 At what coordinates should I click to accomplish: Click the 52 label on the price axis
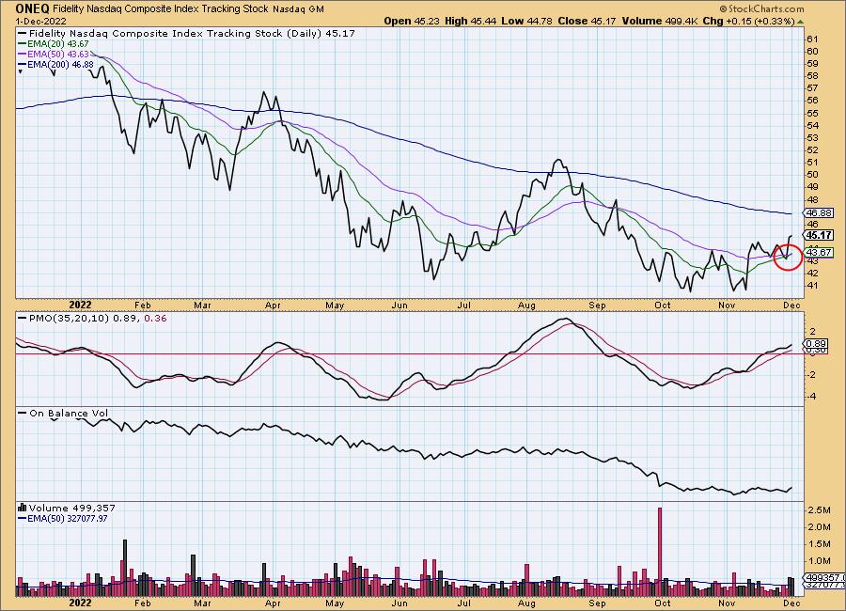(x=812, y=150)
